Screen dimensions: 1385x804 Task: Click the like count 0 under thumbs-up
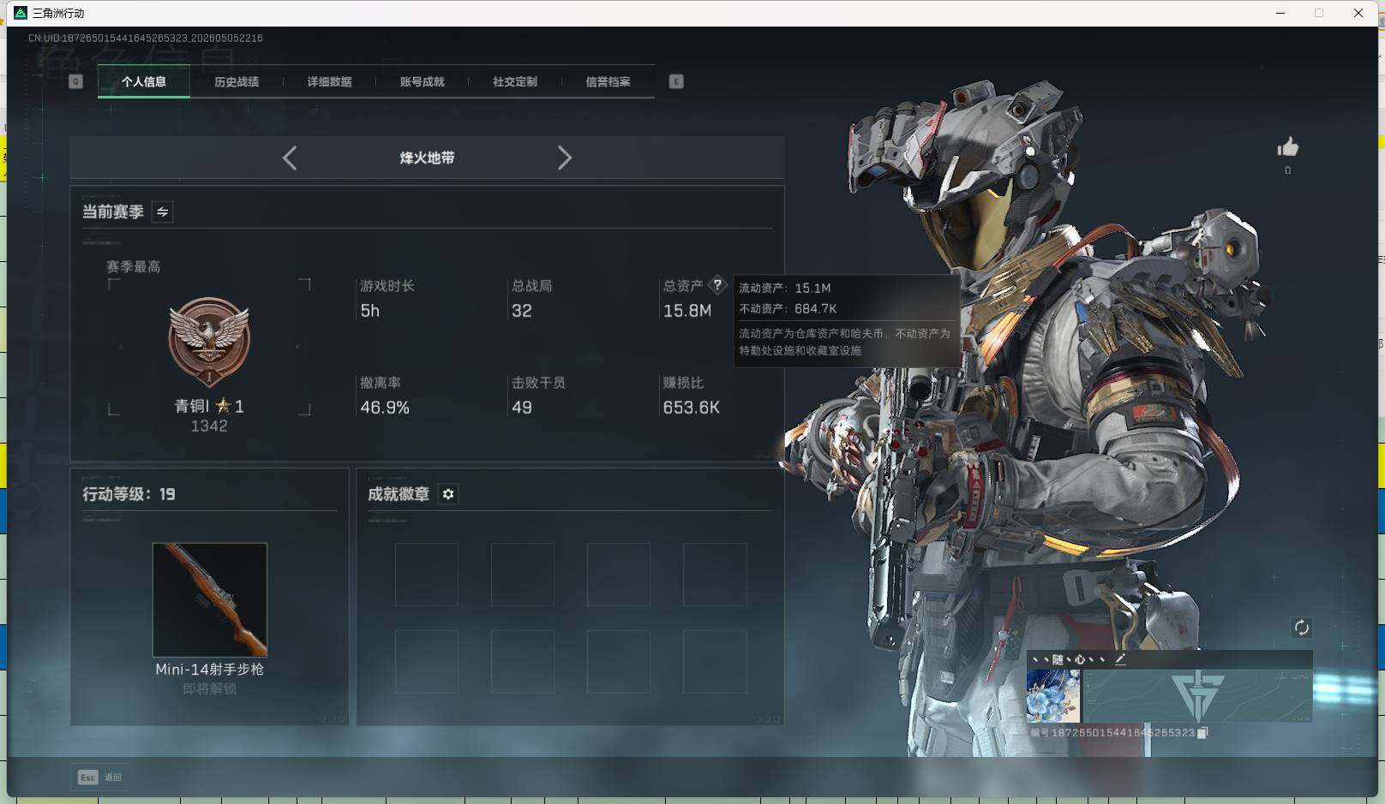point(1287,170)
